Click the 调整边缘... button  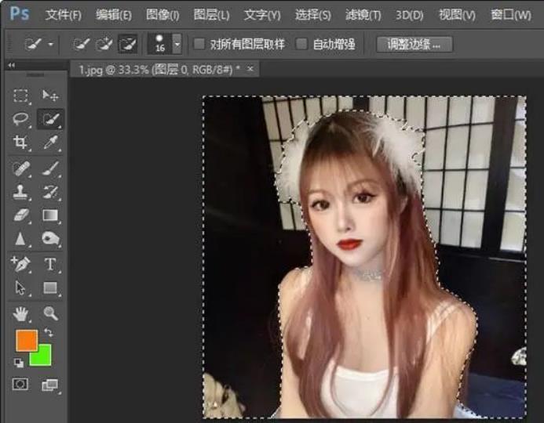[414, 45]
